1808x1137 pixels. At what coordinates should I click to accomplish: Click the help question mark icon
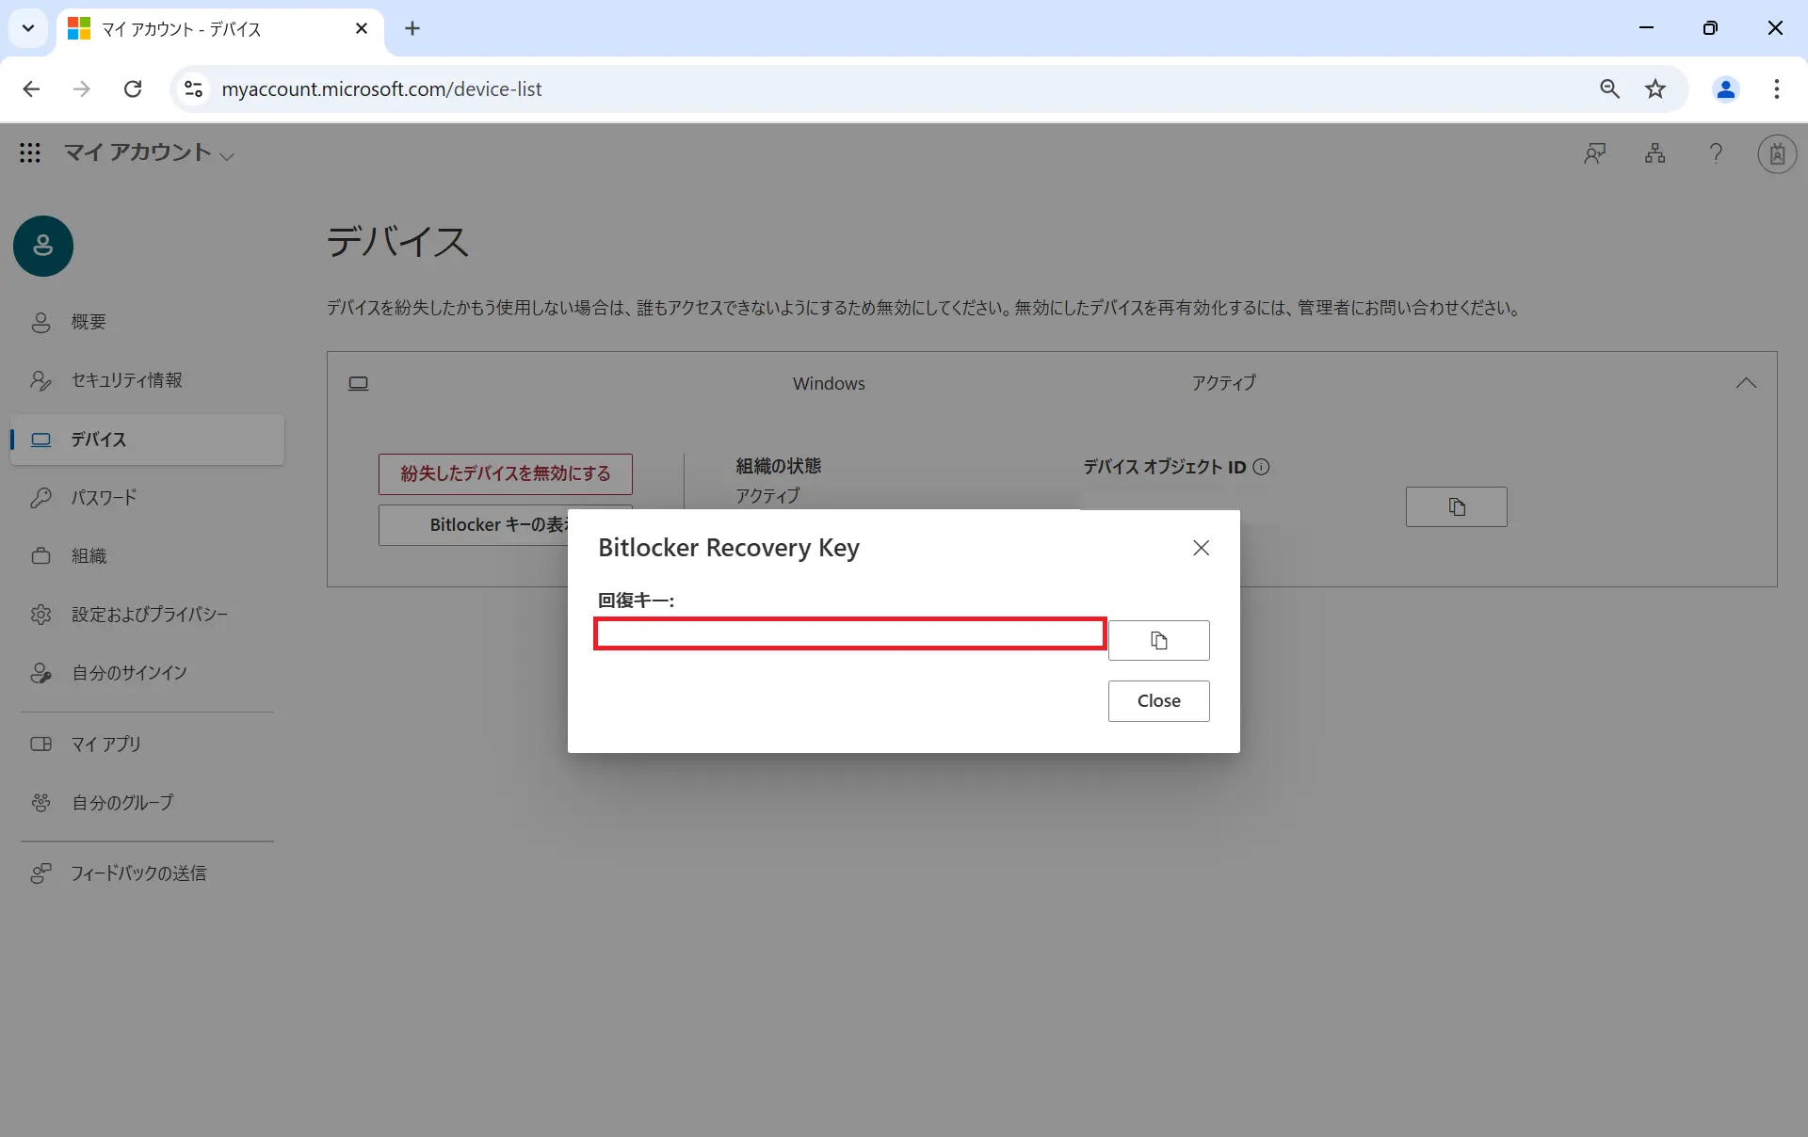[x=1716, y=153]
